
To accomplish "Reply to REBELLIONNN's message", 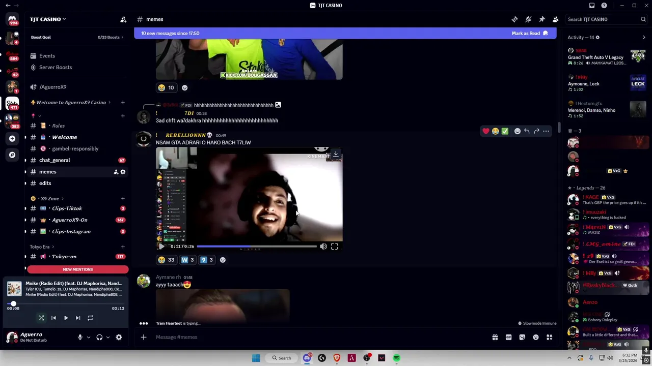I will pos(527,131).
